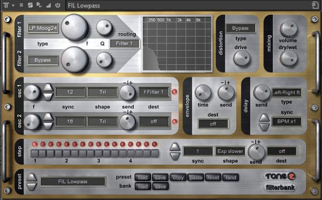The height and width of the screenshot is (200, 322).
Task: Click the step sync up arrow
Action: coord(175,147)
